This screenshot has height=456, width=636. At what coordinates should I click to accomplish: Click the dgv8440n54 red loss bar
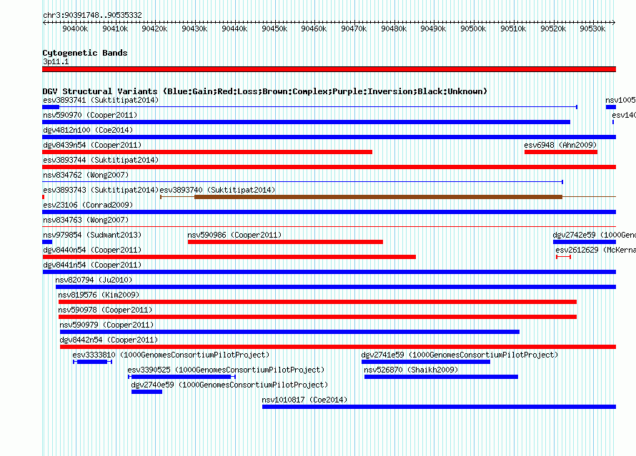pyautogui.click(x=229, y=257)
